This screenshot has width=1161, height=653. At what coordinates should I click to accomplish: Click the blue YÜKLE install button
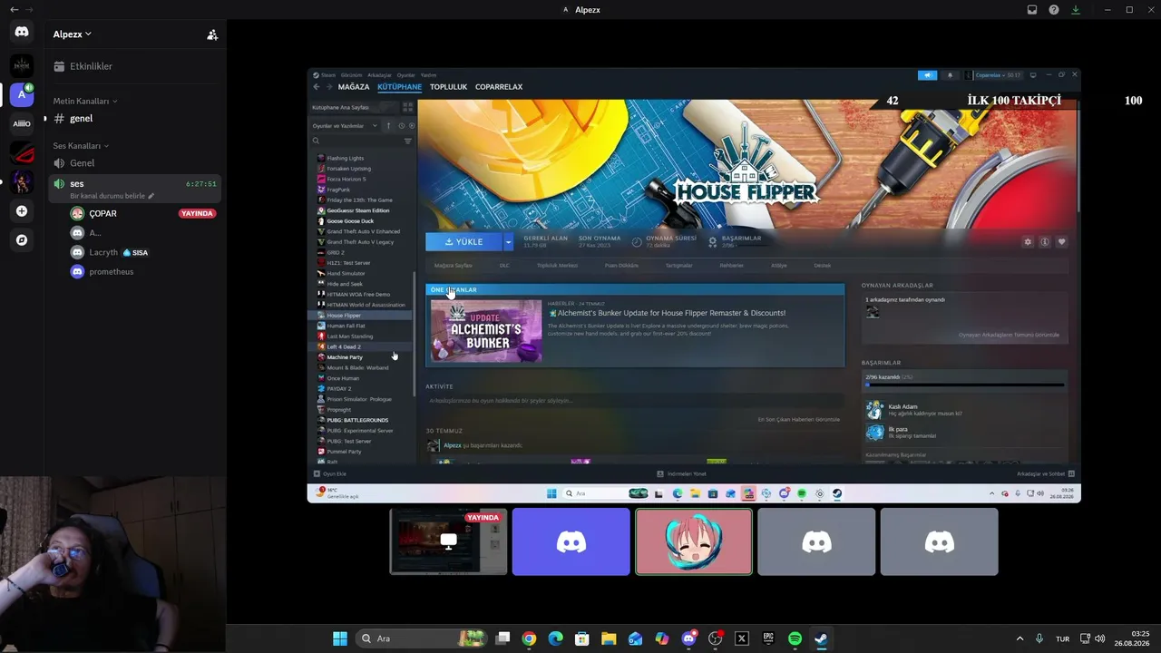click(464, 242)
